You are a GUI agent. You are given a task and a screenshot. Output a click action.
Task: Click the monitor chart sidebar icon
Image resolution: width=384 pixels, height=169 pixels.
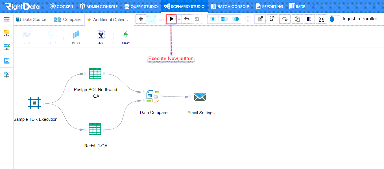(6, 61)
